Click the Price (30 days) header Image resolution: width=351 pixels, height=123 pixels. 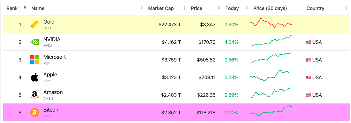click(x=270, y=8)
